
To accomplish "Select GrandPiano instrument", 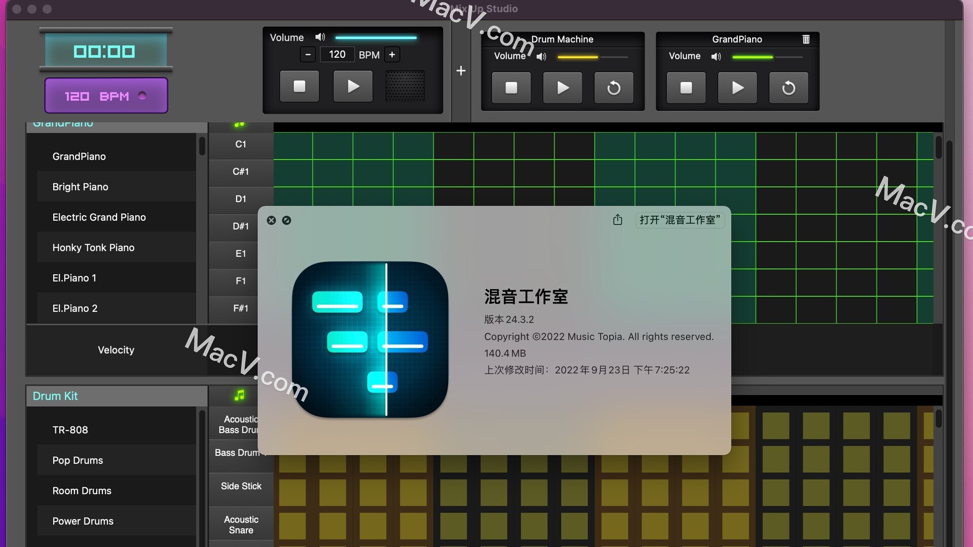I will tap(117, 157).
